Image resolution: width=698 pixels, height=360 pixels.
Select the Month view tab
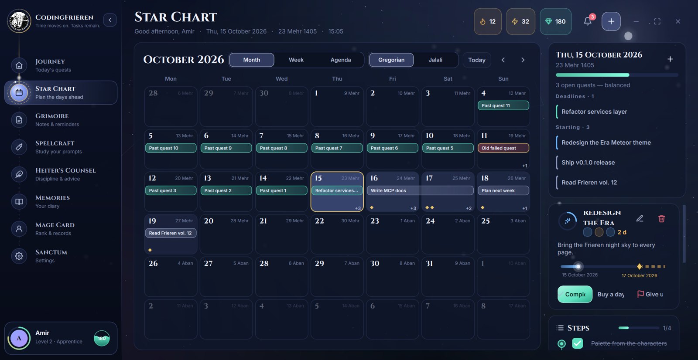(x=252, y=60)
